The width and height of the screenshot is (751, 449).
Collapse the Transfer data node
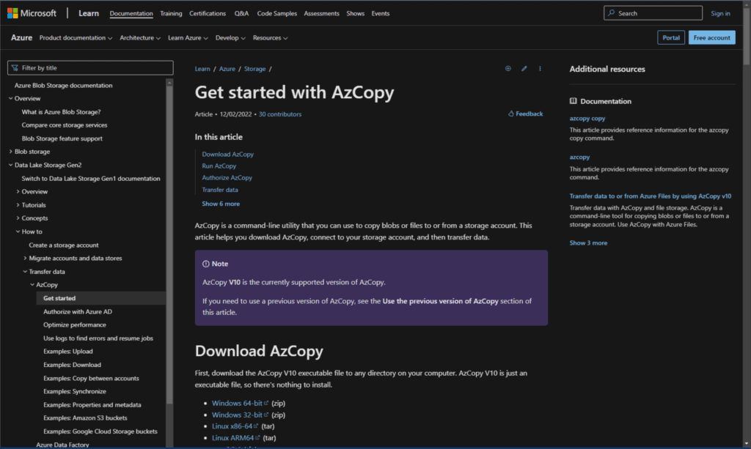click(25, 272)
